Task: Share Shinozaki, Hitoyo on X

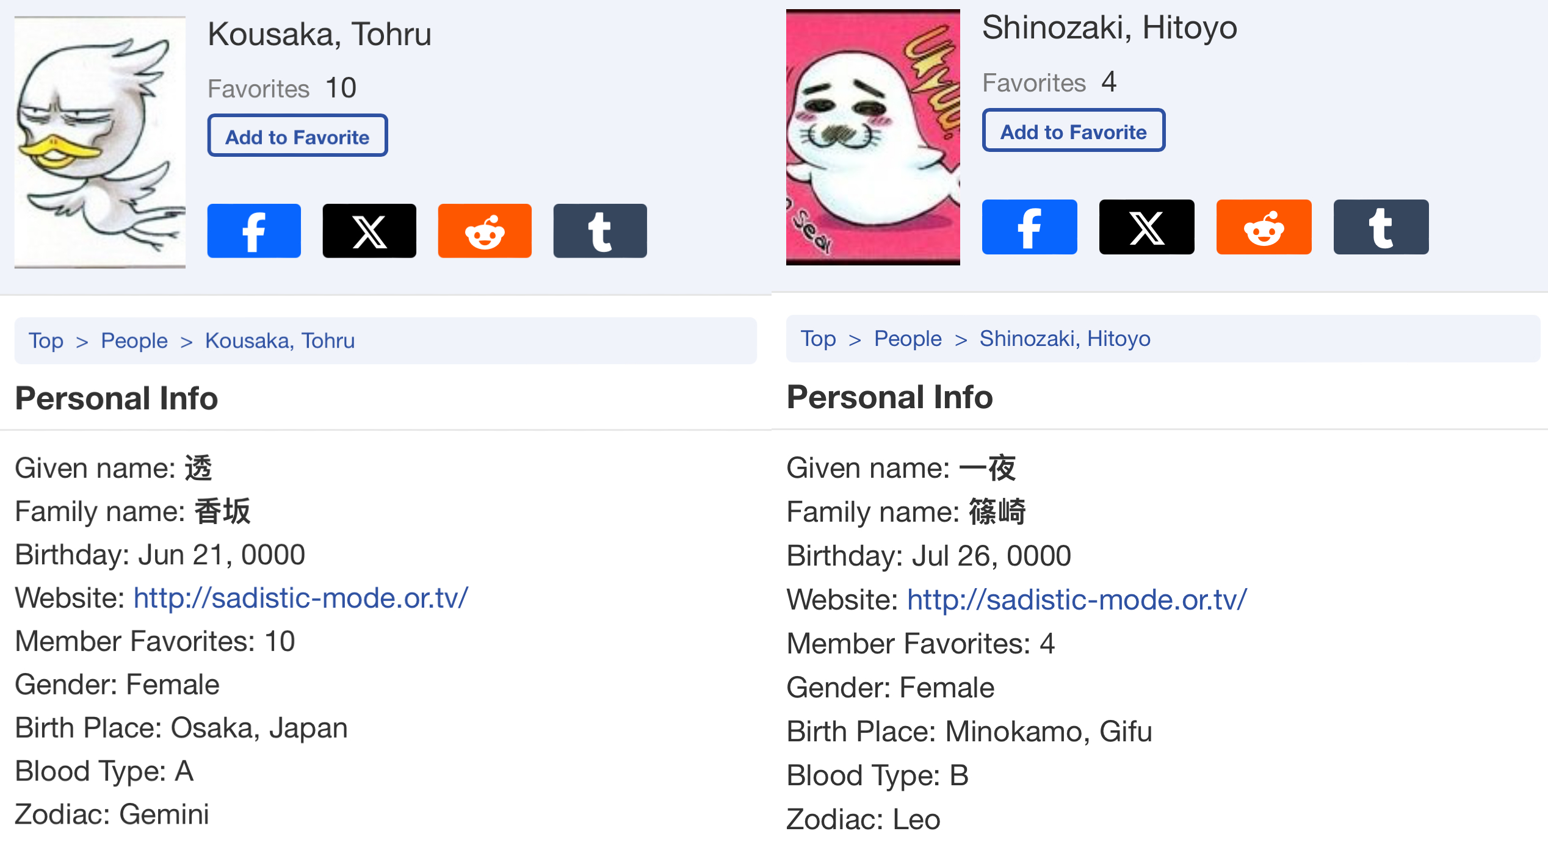Action: pos(1146,227)
